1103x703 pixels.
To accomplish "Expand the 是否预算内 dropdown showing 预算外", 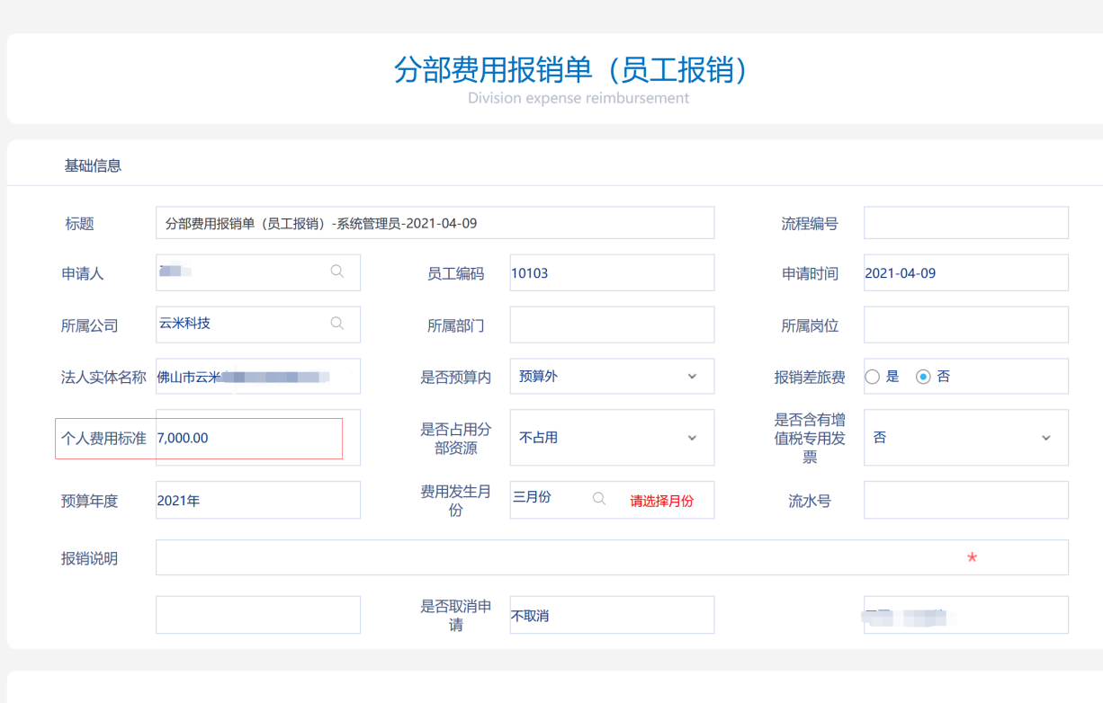I will coord(612,377).
